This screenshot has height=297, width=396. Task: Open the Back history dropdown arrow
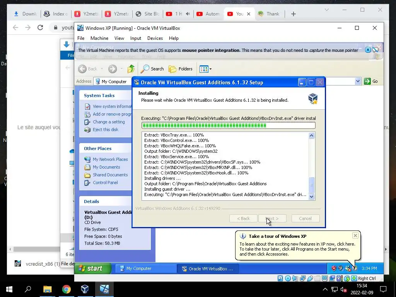click(102, 69)
